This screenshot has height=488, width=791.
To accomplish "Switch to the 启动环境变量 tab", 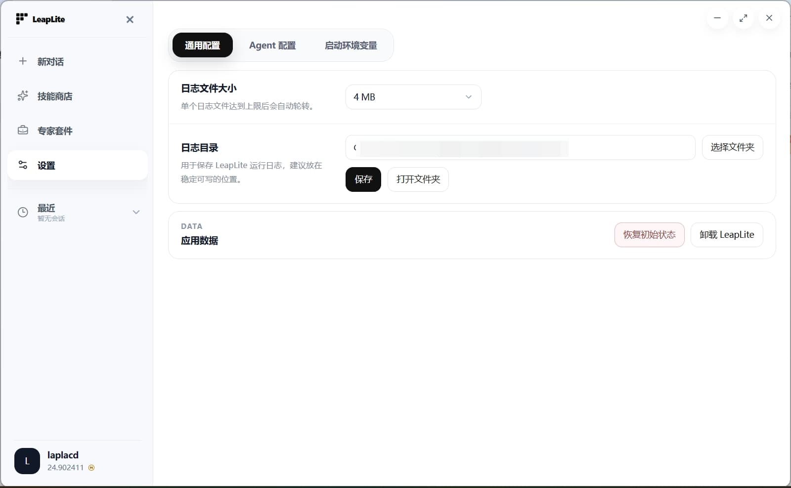I will tap(351, 45).
